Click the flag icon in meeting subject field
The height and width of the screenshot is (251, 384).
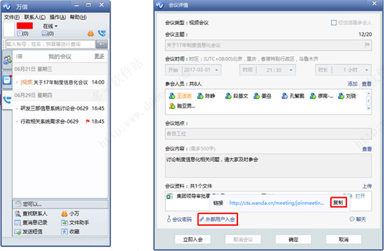(367, 45)
